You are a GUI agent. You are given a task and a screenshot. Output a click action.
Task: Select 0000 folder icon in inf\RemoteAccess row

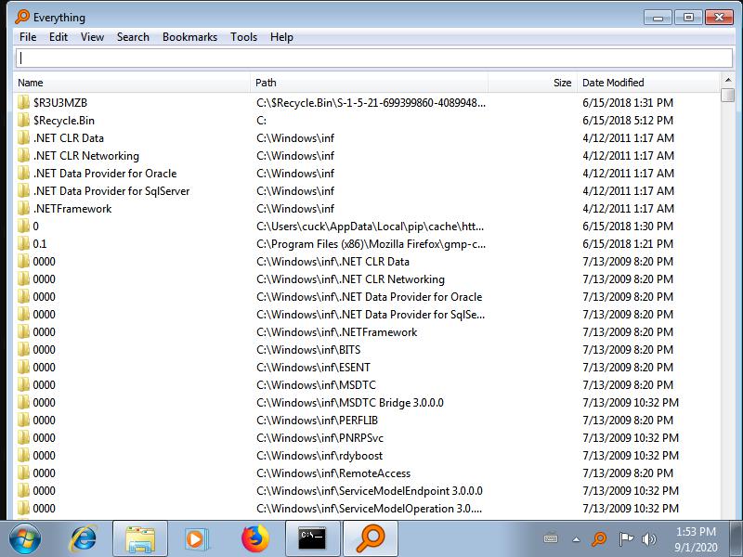pyautogui.click(x=23, y=473)
